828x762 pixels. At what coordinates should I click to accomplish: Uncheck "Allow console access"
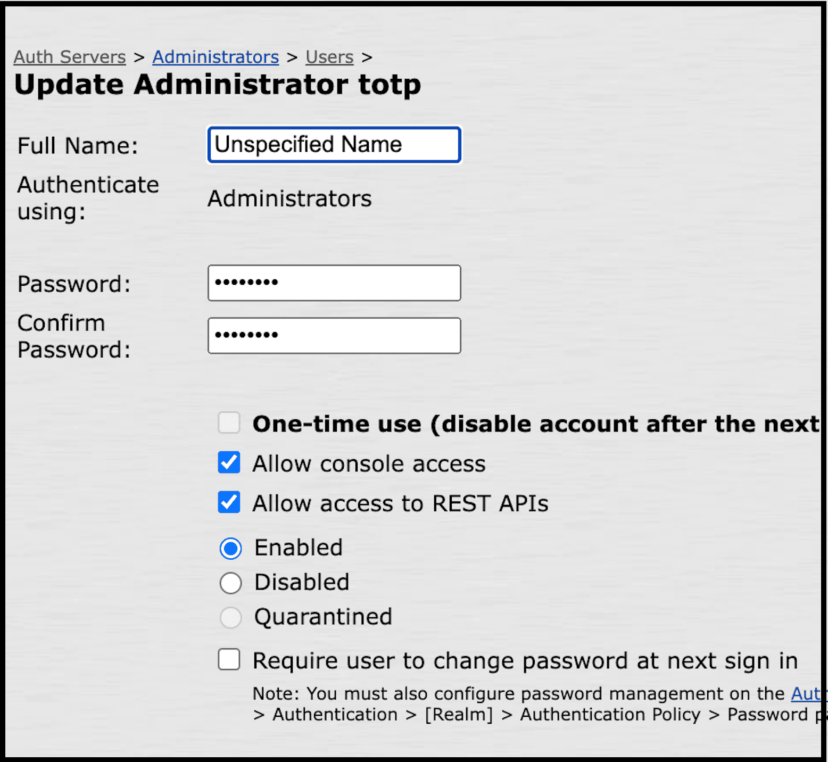coord(229,463)
